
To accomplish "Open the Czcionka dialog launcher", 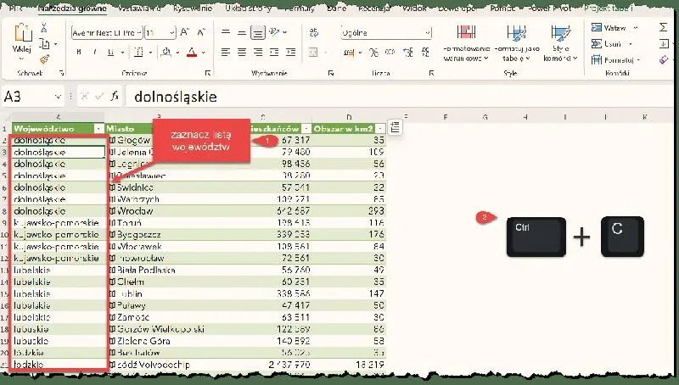I will click(x=208, y=73).
